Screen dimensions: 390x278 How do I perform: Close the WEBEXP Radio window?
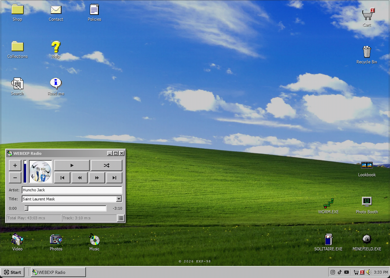pyautogui.click(x=122, y=153)
